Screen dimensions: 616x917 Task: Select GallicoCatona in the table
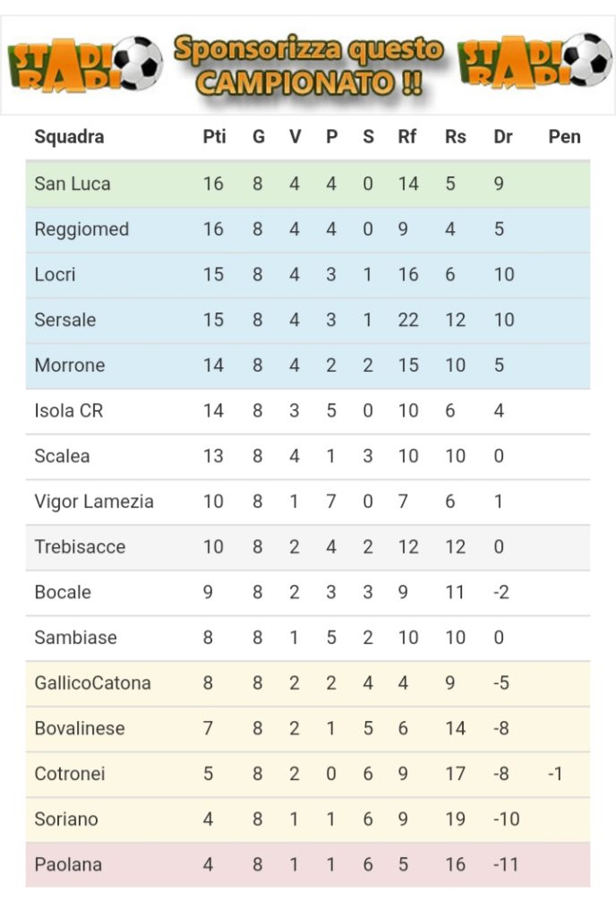(x=92, y=683)
